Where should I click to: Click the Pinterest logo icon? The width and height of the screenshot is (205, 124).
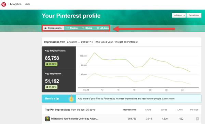coord(4,4)
